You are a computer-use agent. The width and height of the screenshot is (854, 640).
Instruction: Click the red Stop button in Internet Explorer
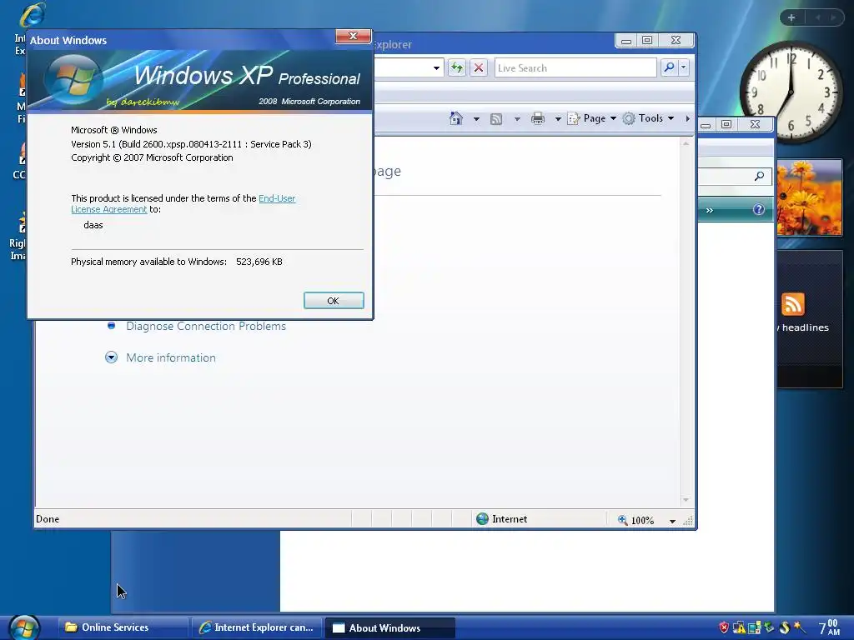(x=479, y=68)
